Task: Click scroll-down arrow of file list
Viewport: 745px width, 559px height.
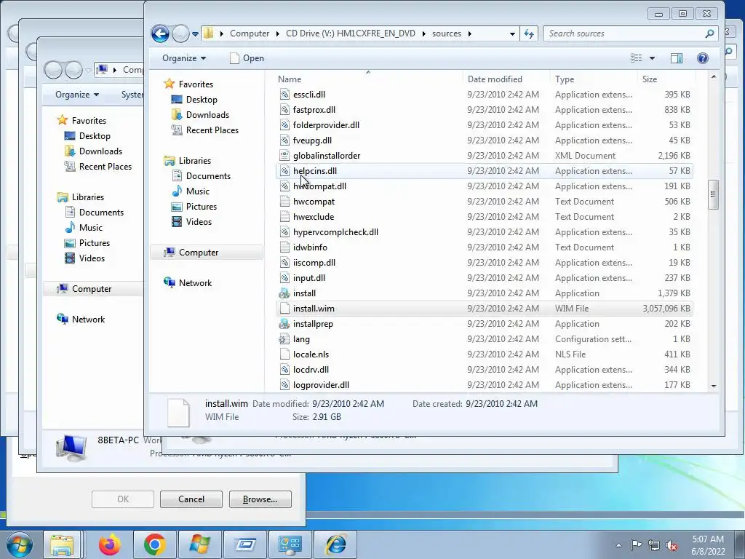Action: click(713, 386)
